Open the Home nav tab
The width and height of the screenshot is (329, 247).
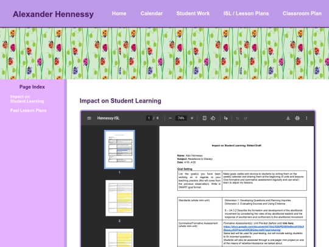click(x=119, y=13)
